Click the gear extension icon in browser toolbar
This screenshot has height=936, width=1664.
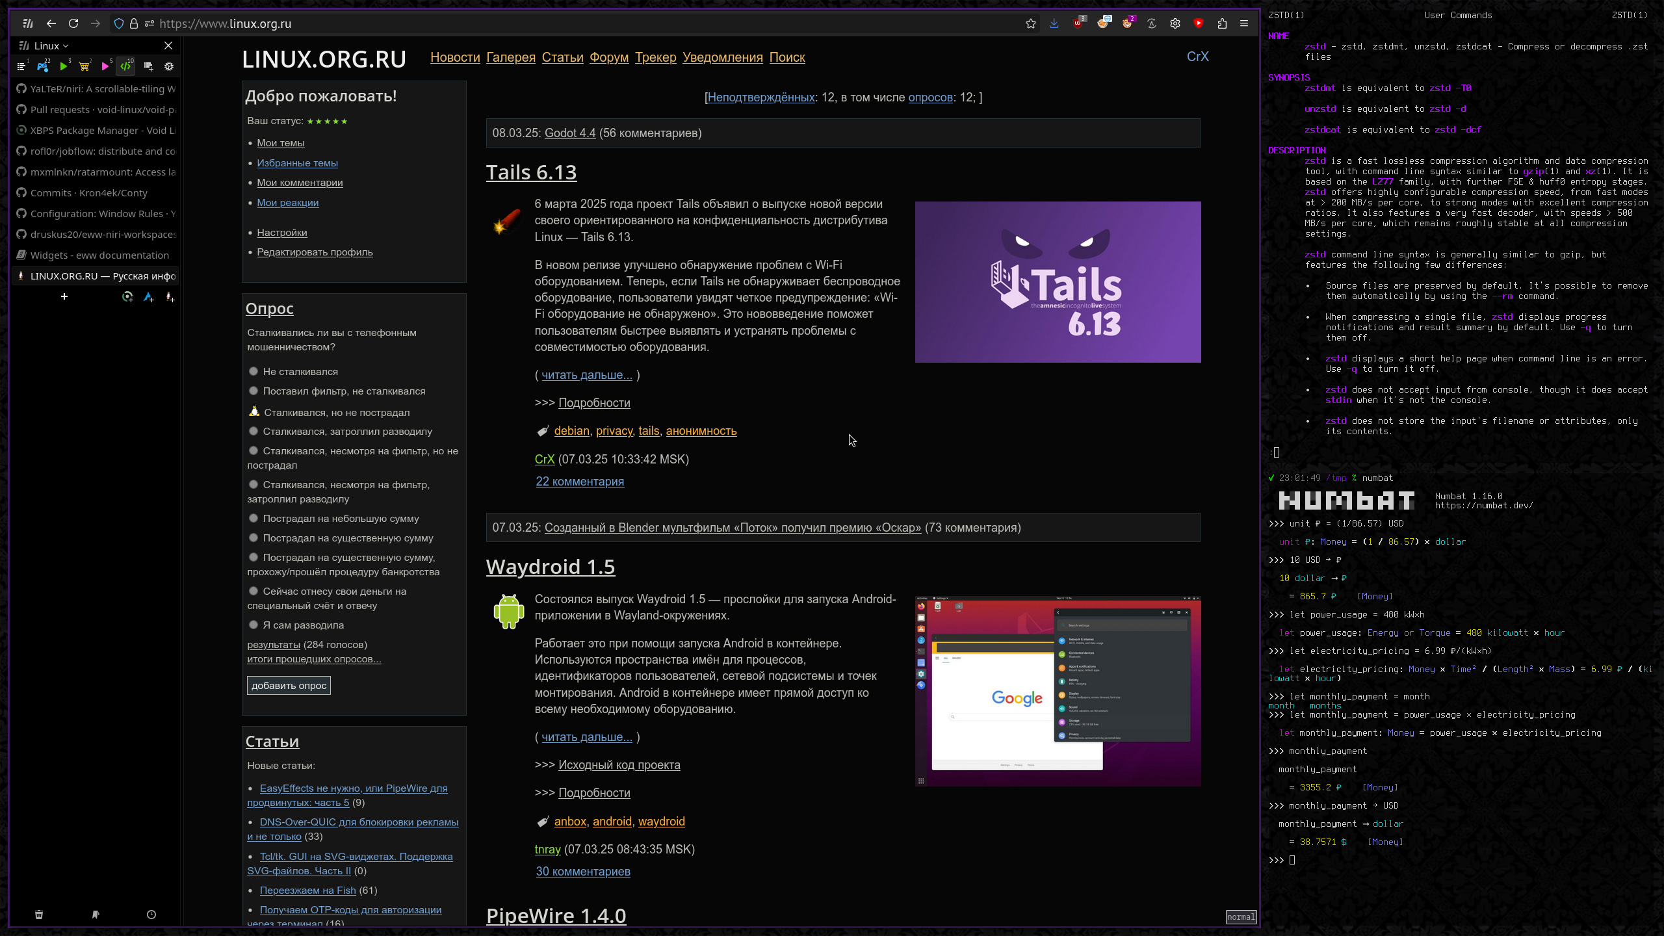point(1175,23)
